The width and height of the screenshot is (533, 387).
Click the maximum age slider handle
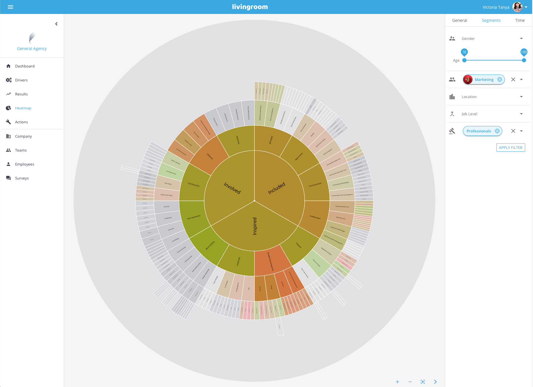click(524, 60)
